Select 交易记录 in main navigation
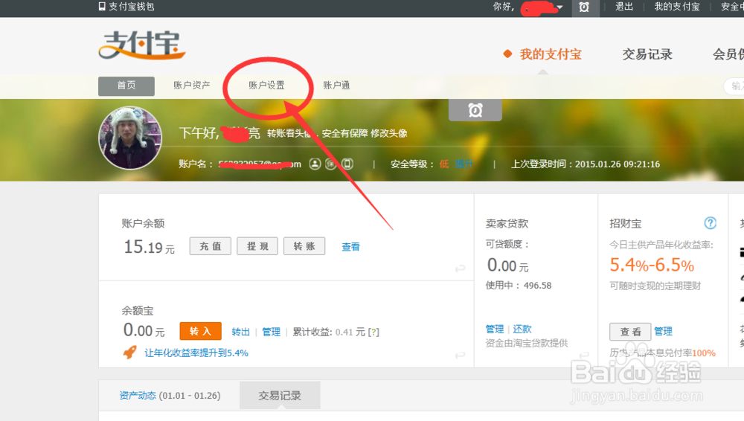The image size is (744, 421). (647, 54)
